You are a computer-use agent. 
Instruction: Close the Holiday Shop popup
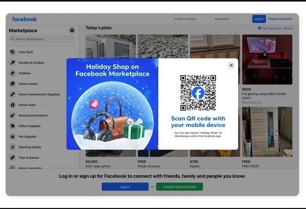(x=231, y=65)
